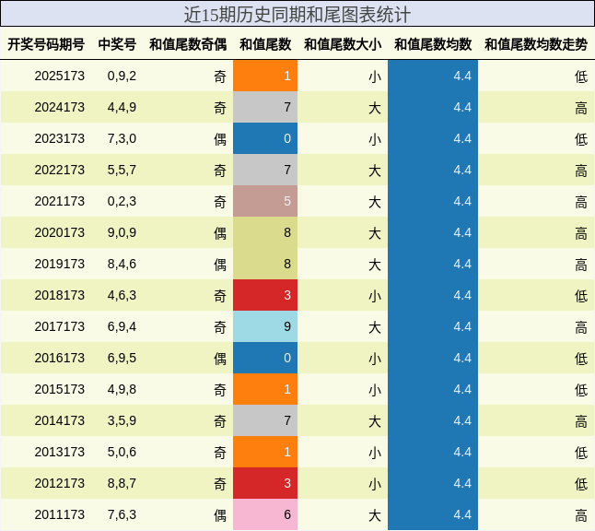Select period number 2024173

(60, 107)
